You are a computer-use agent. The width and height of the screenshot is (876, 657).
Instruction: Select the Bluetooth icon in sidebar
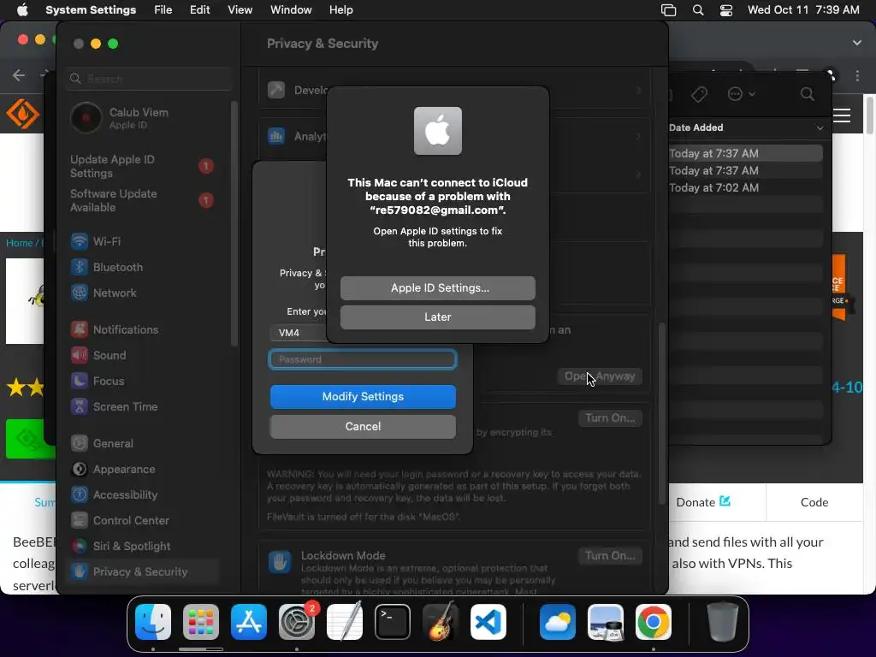click(80, 267)
